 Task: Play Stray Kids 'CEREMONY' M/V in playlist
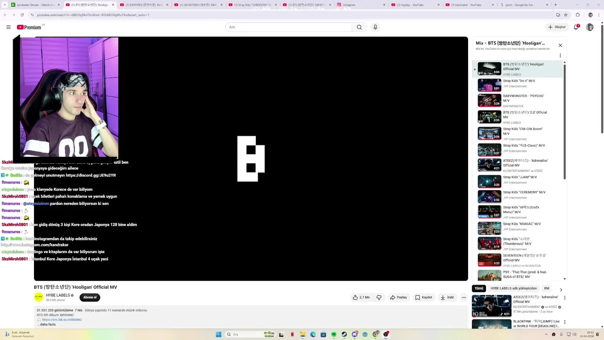pos(518,196)
